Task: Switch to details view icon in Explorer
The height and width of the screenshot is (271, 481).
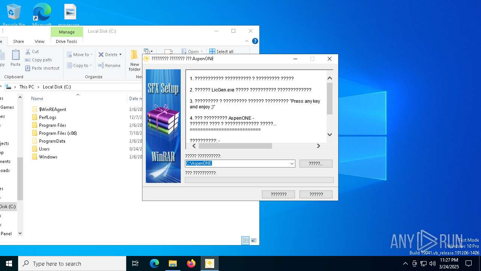Action: click(245, 241)
